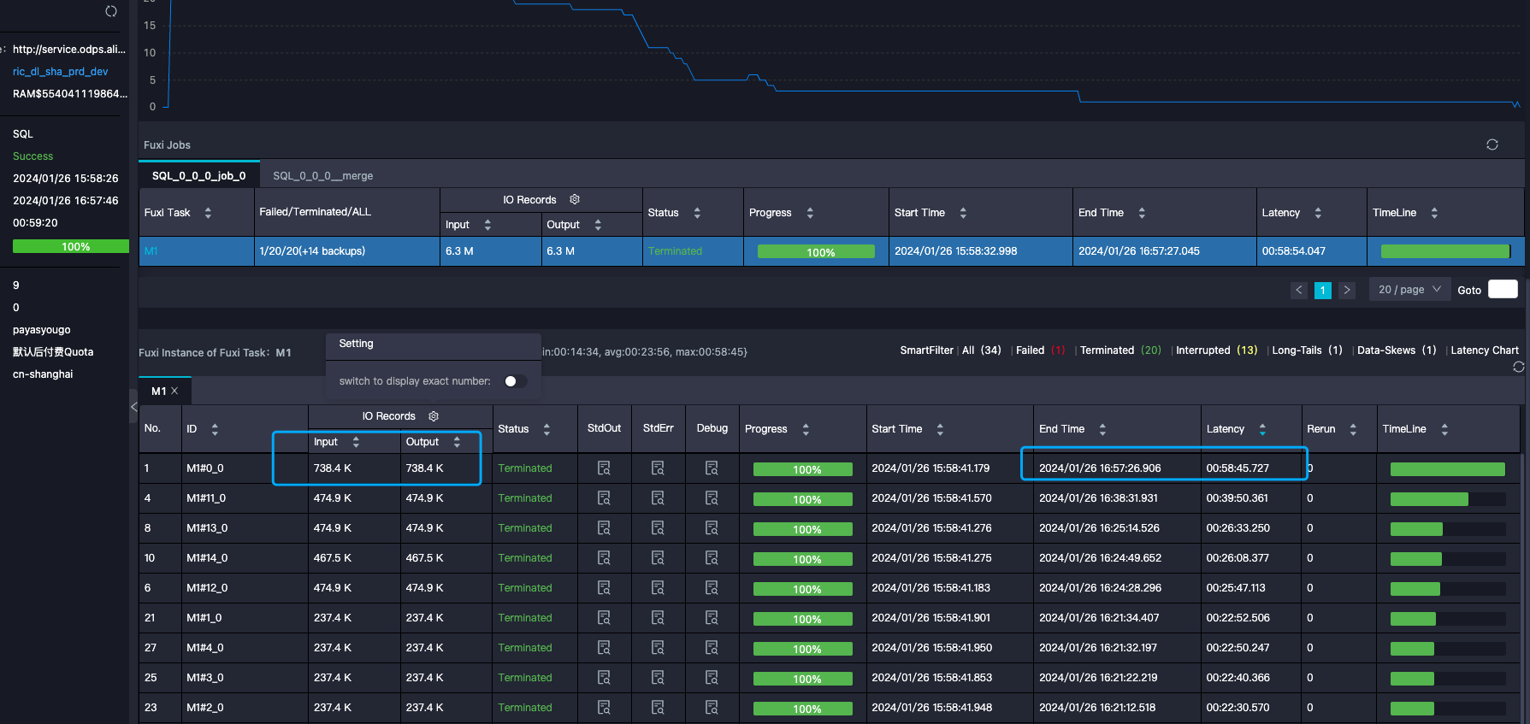The image size is (1530, 724).
Task: Open Debug for M1#13_0
Action: (712, 527)
